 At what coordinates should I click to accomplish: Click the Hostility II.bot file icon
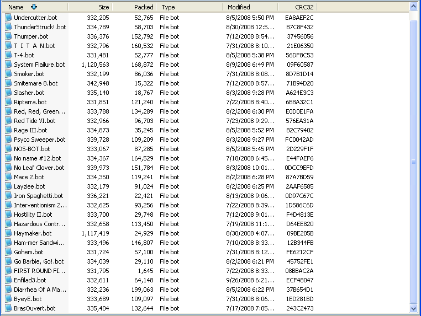(x=9, y=215)
